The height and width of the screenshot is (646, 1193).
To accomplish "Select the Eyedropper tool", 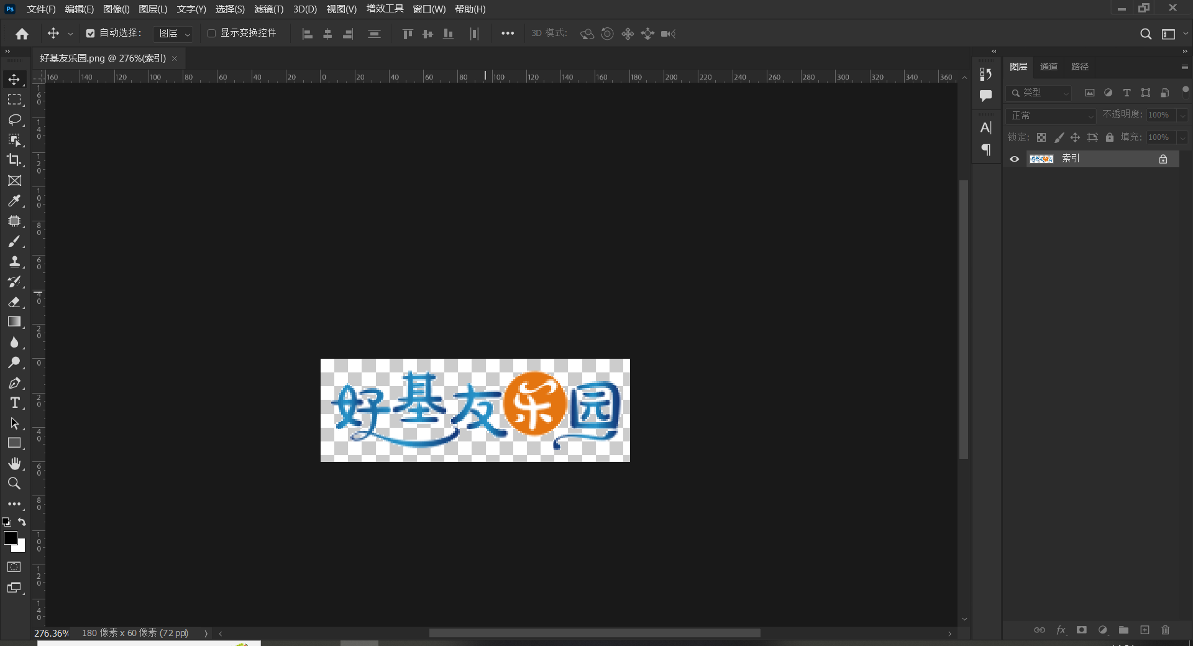I will pos(15,201).
